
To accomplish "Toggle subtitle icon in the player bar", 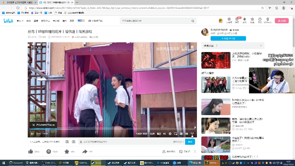I will (159, 134).
